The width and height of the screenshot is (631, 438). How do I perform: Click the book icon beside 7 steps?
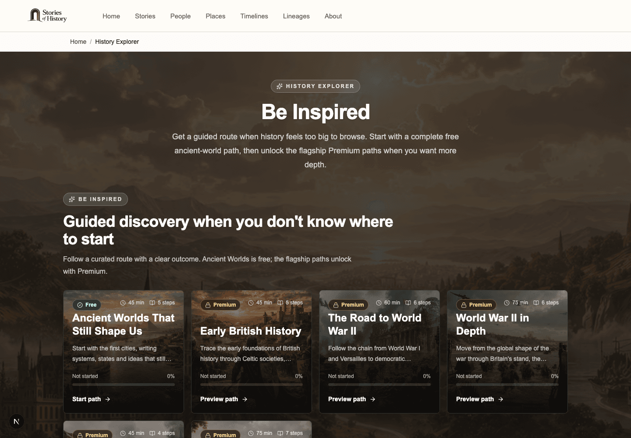(x=280, y=433)
